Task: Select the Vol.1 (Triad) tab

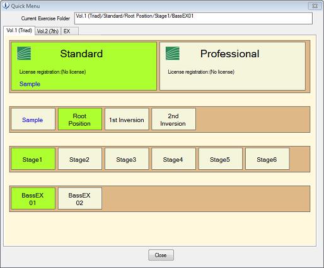Action: (x=19, y=30)
